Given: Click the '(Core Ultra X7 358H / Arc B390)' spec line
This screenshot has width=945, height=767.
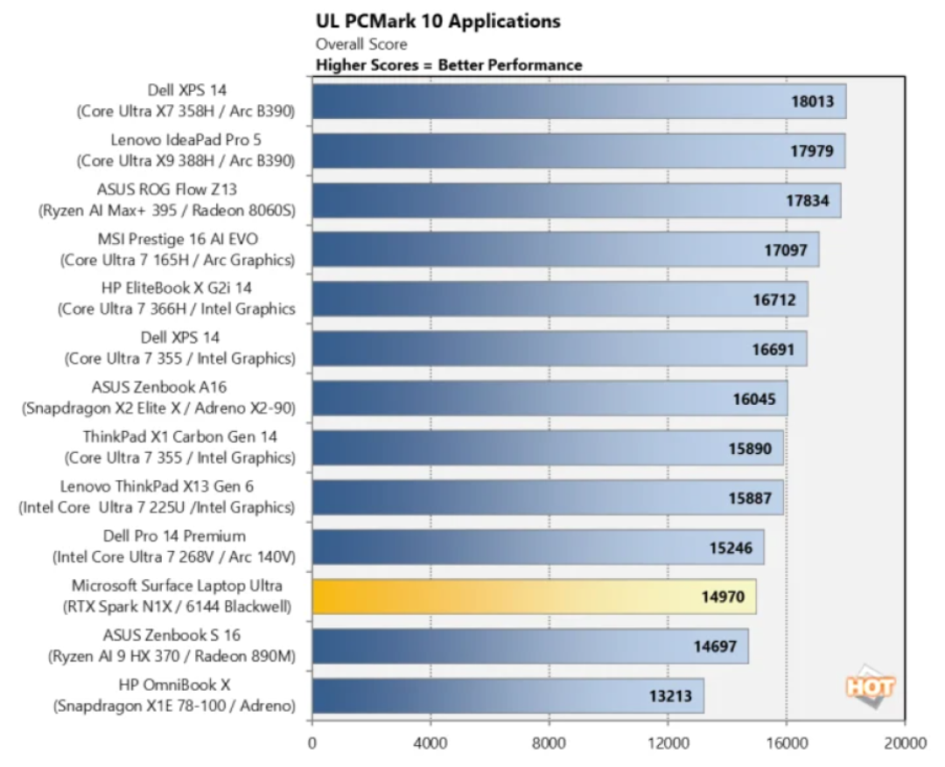Looking at the screenshot, I should [185, 111].
